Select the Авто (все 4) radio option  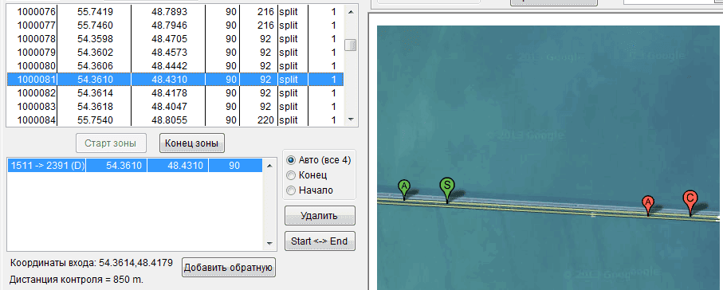[x=319, y=160]
